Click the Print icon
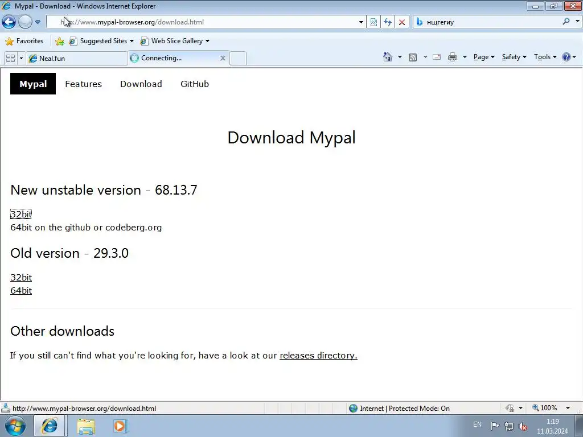583x437 pixels. 453,57
